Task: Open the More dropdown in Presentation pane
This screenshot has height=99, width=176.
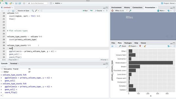Action: pos(161,11)
